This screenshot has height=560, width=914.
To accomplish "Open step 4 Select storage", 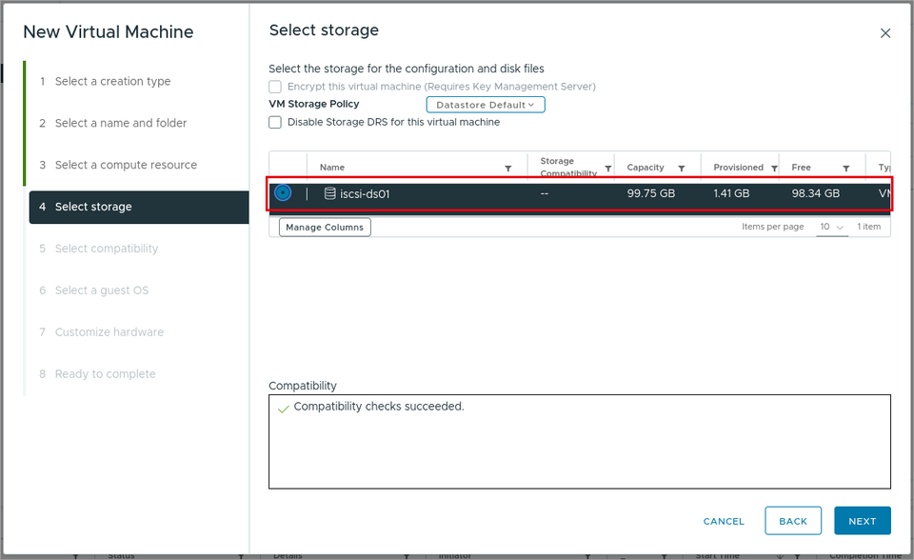I will pos(139,207).
